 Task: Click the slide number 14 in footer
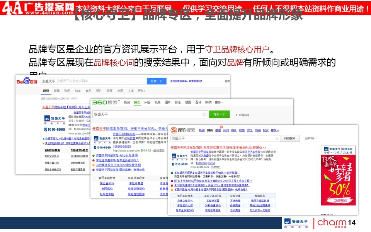[352, 223]
